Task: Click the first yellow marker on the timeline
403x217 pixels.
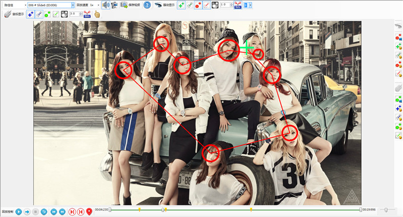Action: pos(140,209)
